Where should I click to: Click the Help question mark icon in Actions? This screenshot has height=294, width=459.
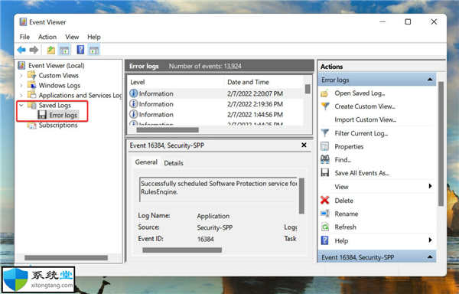point(325,240)
